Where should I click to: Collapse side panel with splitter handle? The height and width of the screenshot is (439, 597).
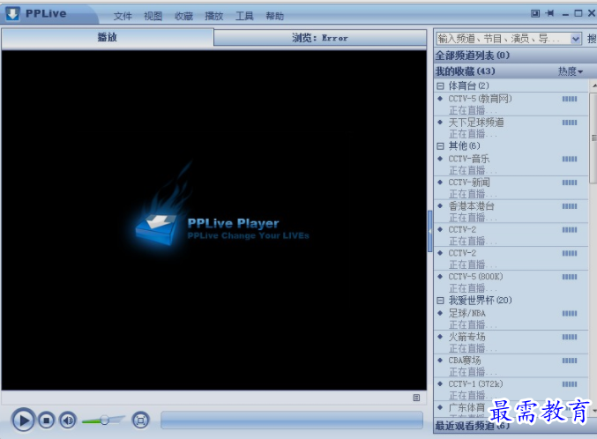(x=429, y=231)
